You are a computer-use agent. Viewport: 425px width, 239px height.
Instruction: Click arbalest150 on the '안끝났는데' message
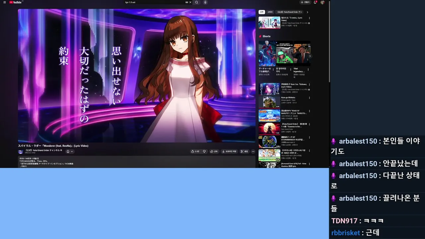pos(358,164)
